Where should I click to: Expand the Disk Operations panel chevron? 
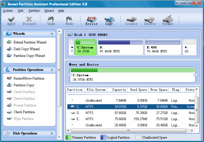pos(52,133)
